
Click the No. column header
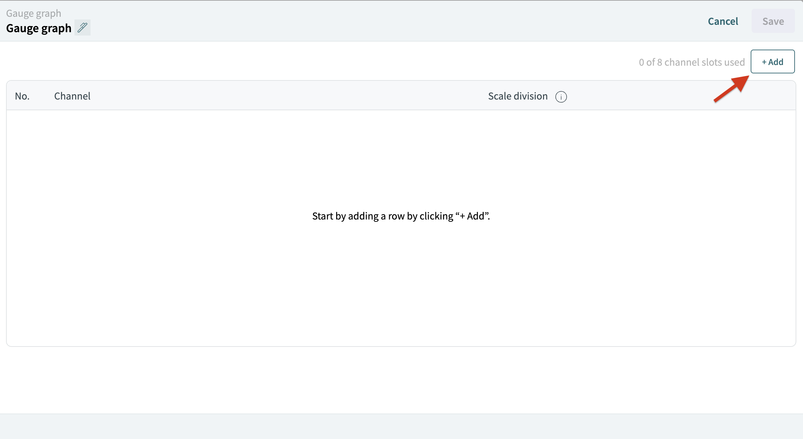(x=22, y=96)
